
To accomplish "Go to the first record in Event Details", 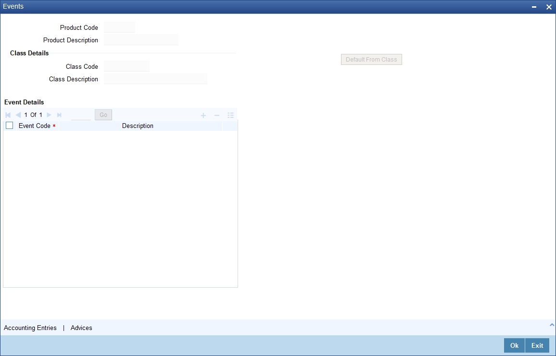I will [7, 114].
